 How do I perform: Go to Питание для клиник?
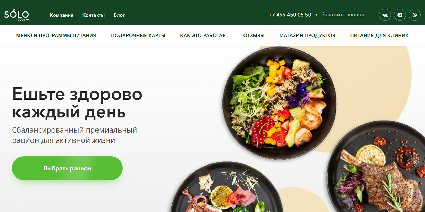point(379,36)
